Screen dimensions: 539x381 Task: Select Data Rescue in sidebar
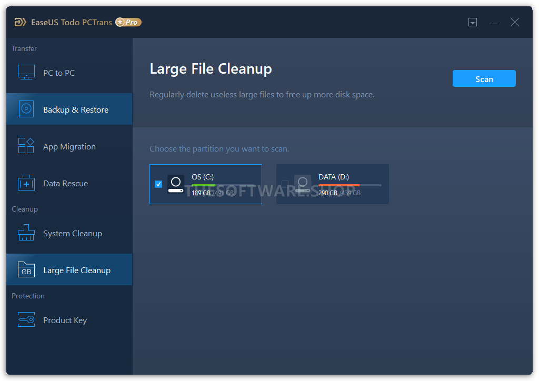pyautogui.click(x=69, y=183)
